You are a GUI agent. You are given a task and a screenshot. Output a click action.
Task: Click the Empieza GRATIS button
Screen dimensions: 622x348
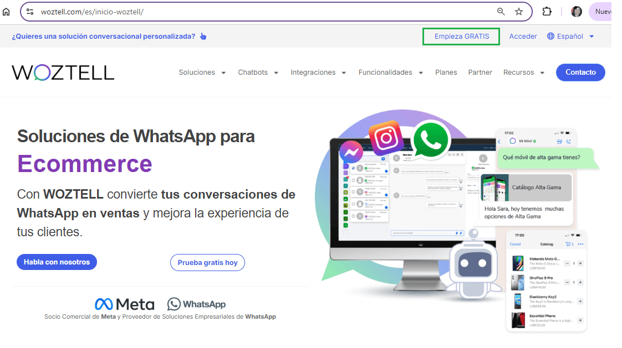[x=461, y=37]
